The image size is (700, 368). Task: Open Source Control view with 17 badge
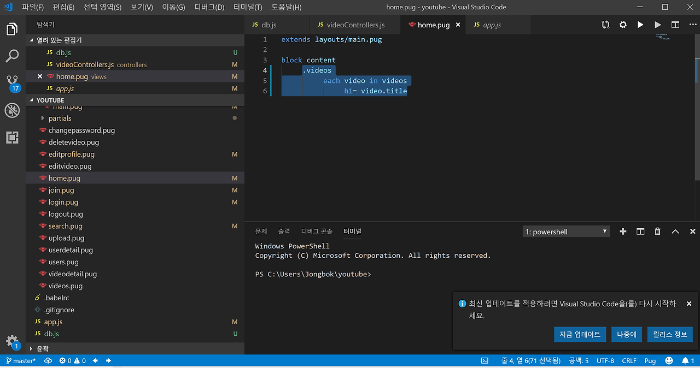tap(12, 83)
